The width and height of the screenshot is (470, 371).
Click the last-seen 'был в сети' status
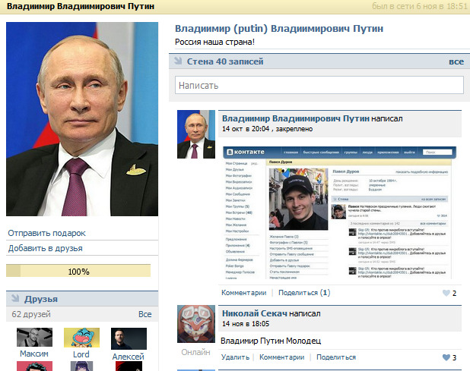[420, 6]
